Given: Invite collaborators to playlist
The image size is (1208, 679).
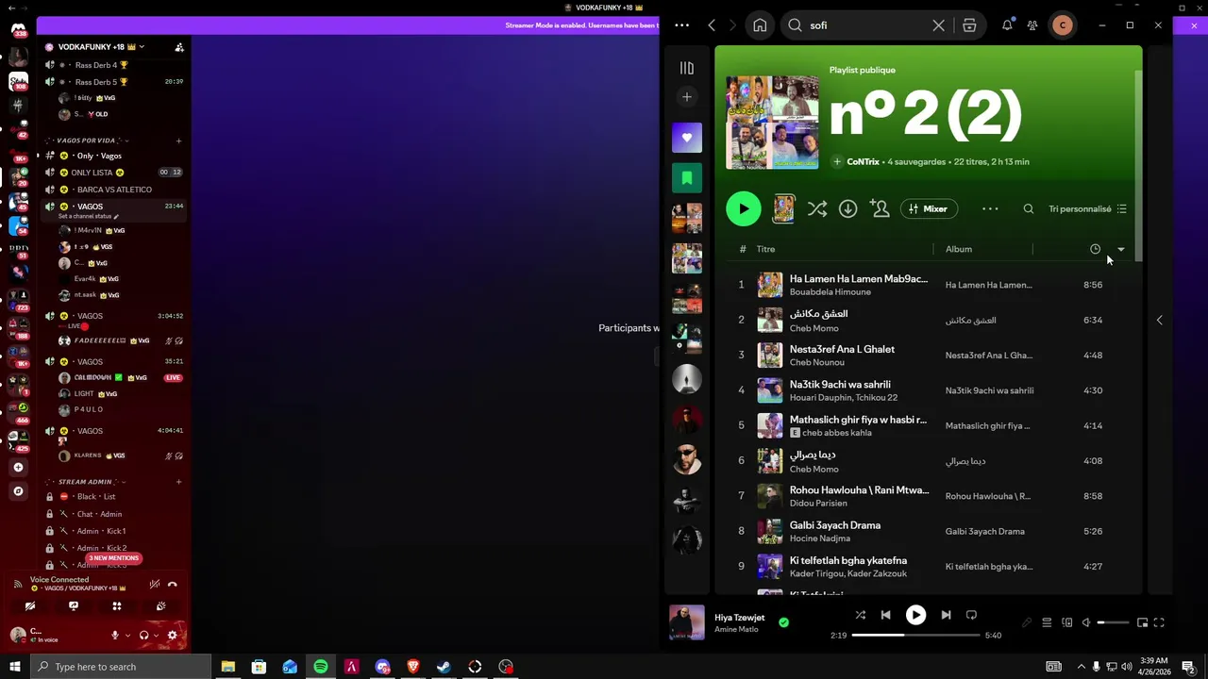Looking at the screenshot, I should (881, 209).
